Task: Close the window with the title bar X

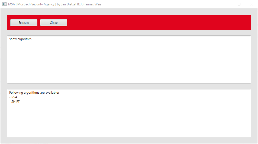Action: pyautogui.click(x=251, y=4)
